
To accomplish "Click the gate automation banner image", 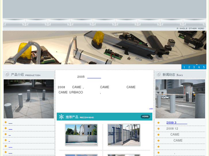I will coord(104,47).
